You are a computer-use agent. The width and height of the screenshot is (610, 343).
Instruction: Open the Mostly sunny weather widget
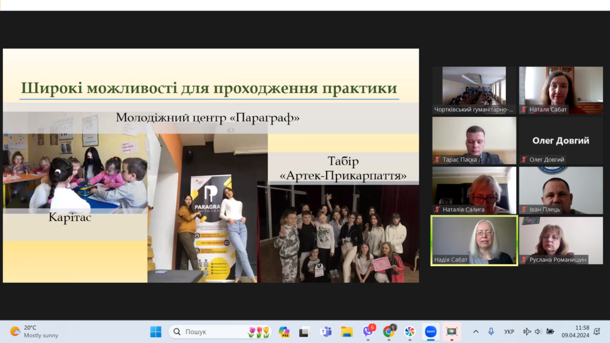coord(35,332)
